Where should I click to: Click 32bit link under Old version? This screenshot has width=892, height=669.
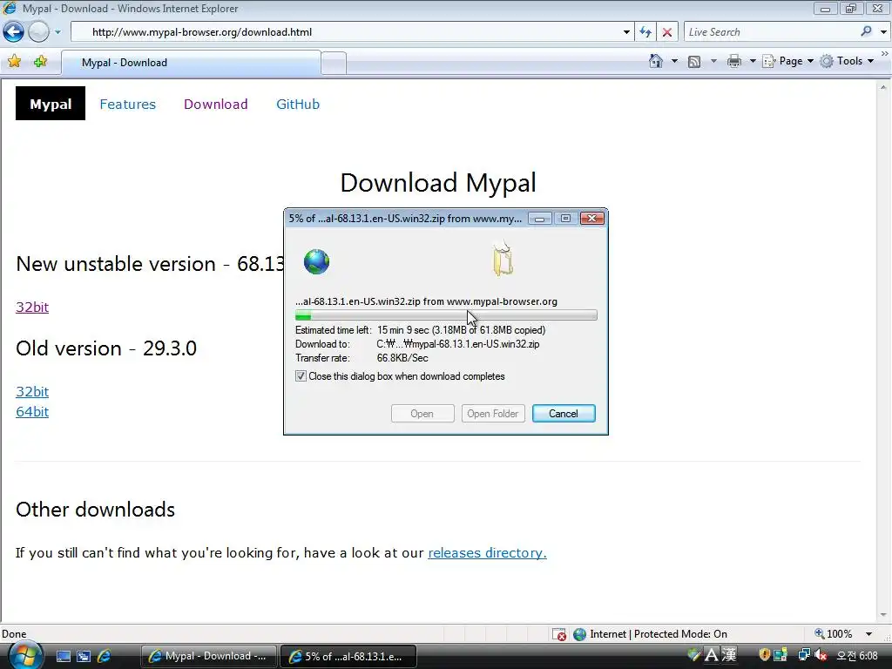[32, 391]
